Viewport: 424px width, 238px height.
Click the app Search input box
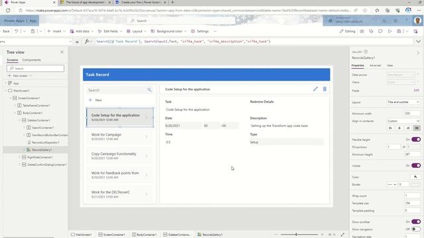coord(117,90)
